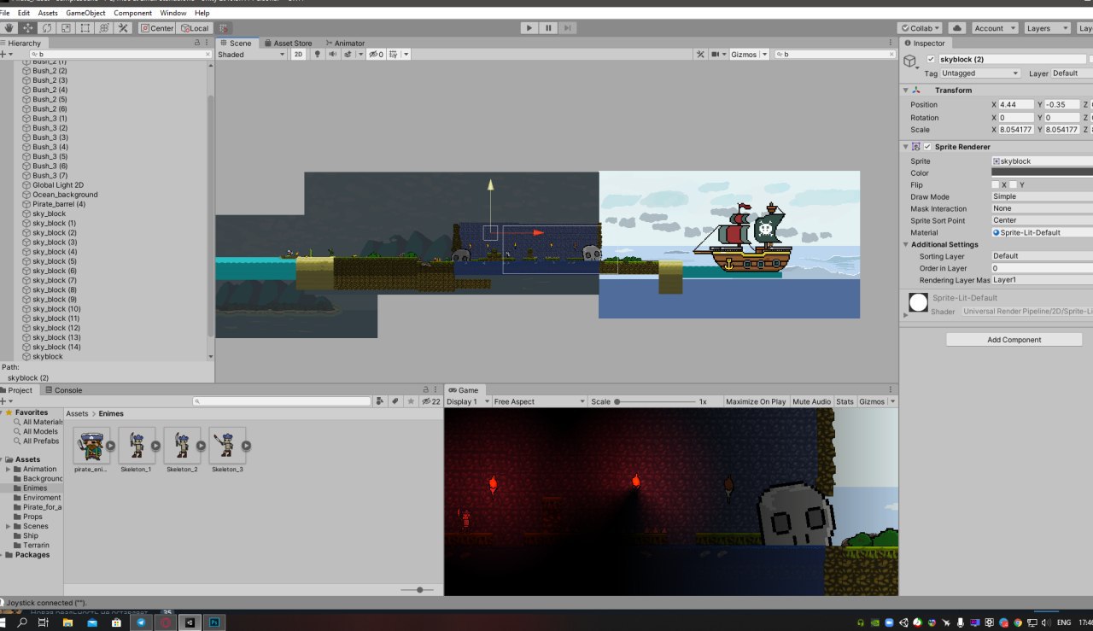Toggle Scene grid visibility icon
The height and width of the screenshot is (631, 1093).
click(394, 54)
